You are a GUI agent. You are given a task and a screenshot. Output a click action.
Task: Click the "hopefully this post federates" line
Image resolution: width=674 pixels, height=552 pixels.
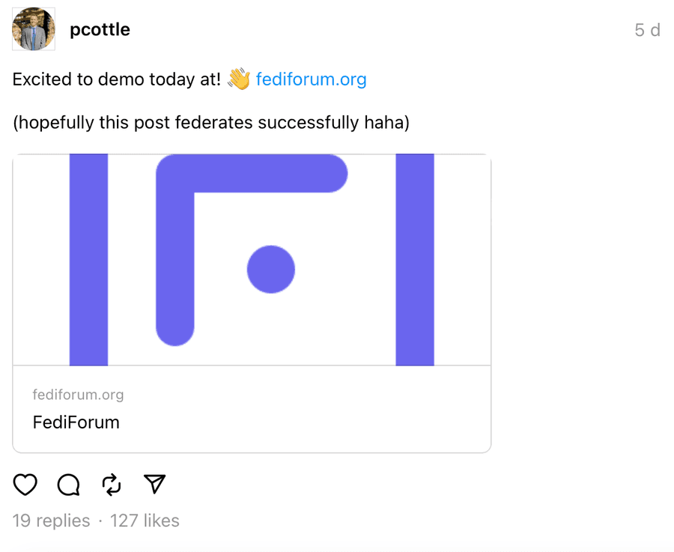tap(210, 123)
